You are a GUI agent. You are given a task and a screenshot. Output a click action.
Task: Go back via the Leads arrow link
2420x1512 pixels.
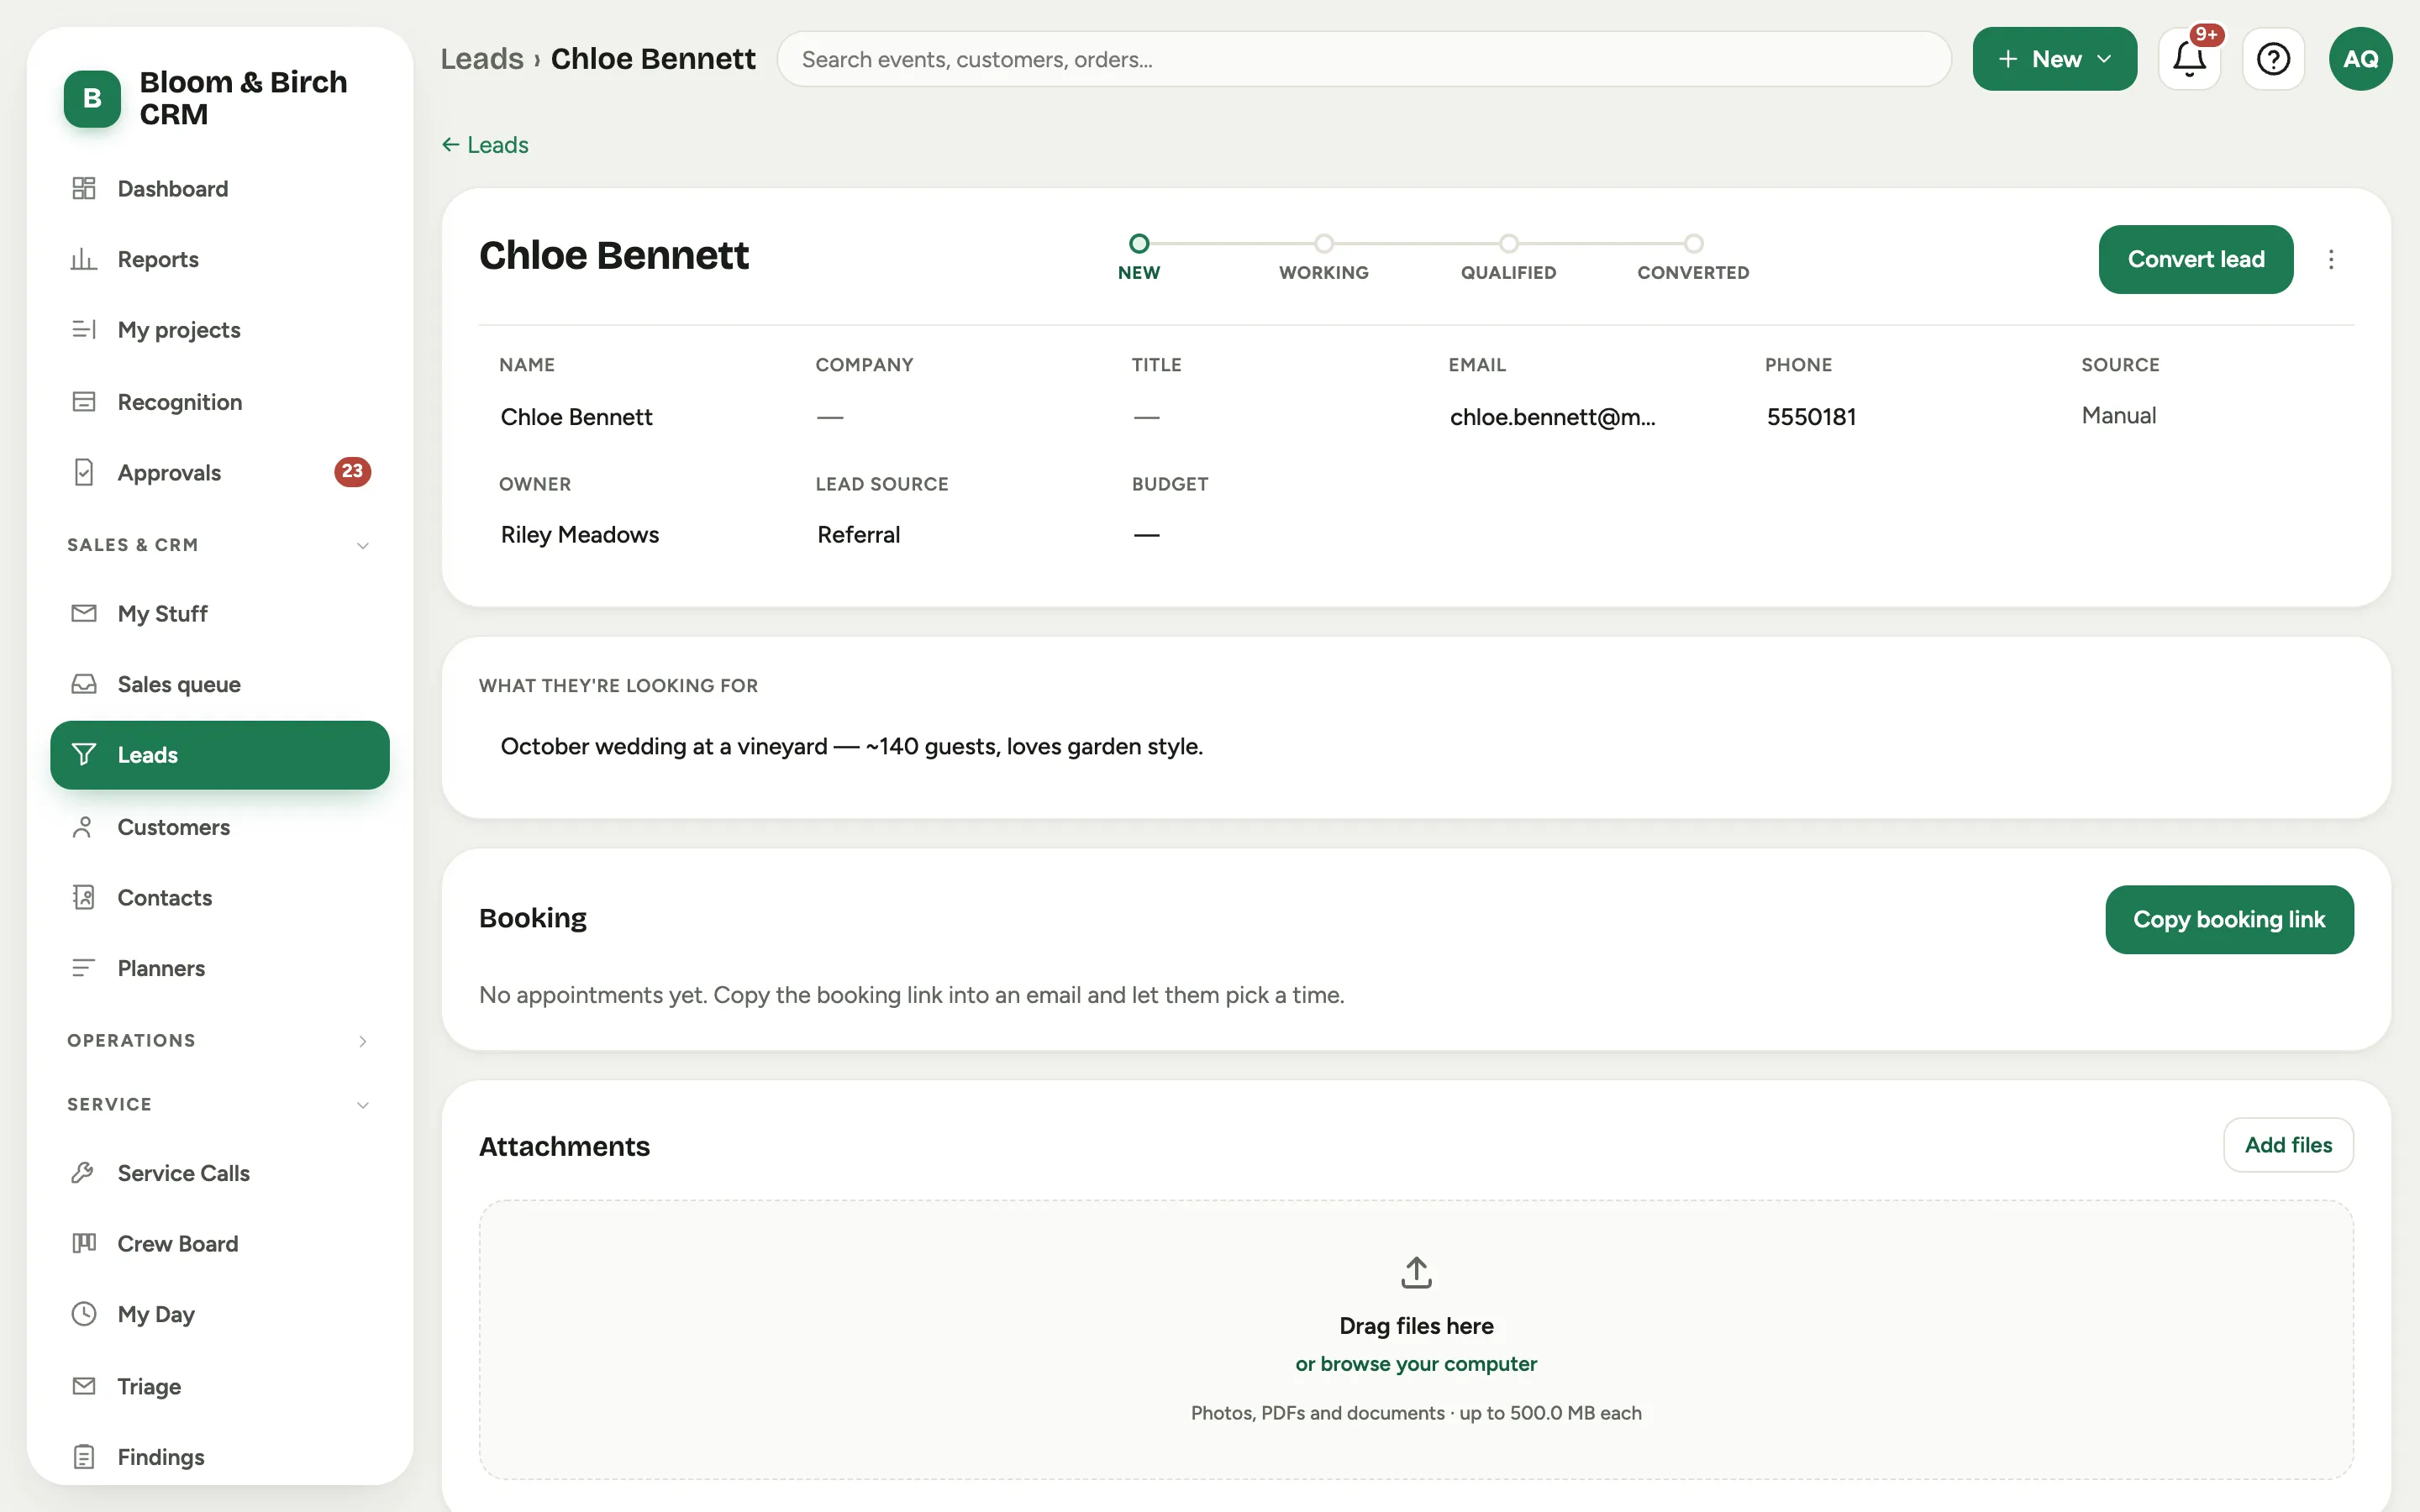click(485, 145)
